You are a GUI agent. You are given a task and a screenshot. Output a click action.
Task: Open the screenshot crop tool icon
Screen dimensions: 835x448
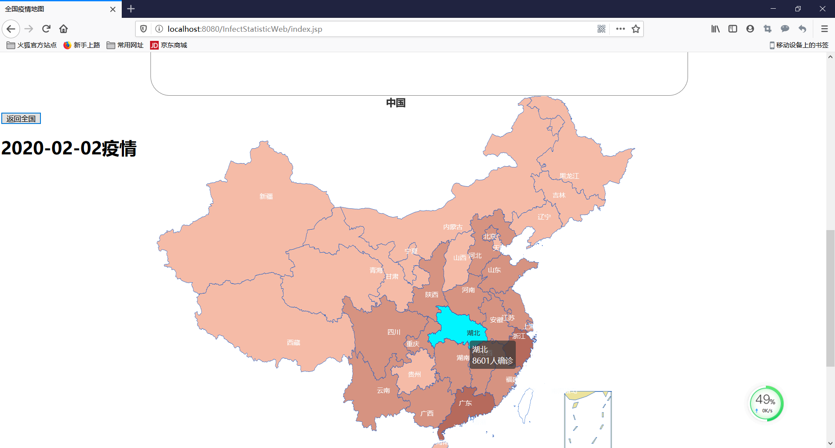767,29
